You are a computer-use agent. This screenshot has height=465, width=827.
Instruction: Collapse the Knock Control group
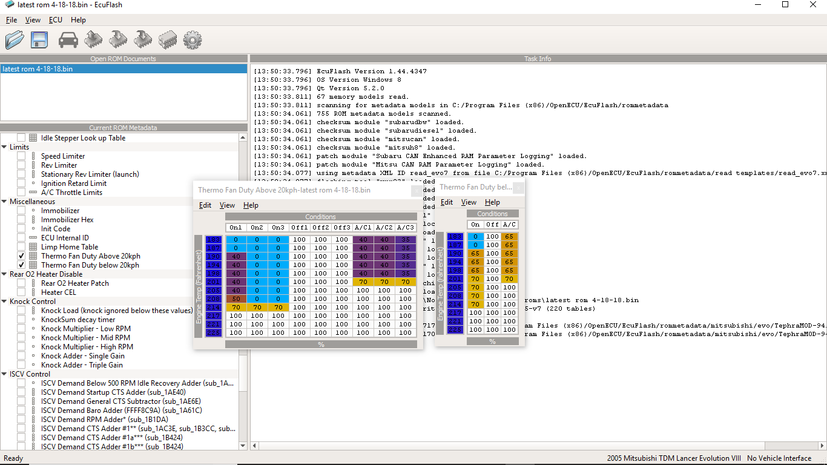coord(4,302)
